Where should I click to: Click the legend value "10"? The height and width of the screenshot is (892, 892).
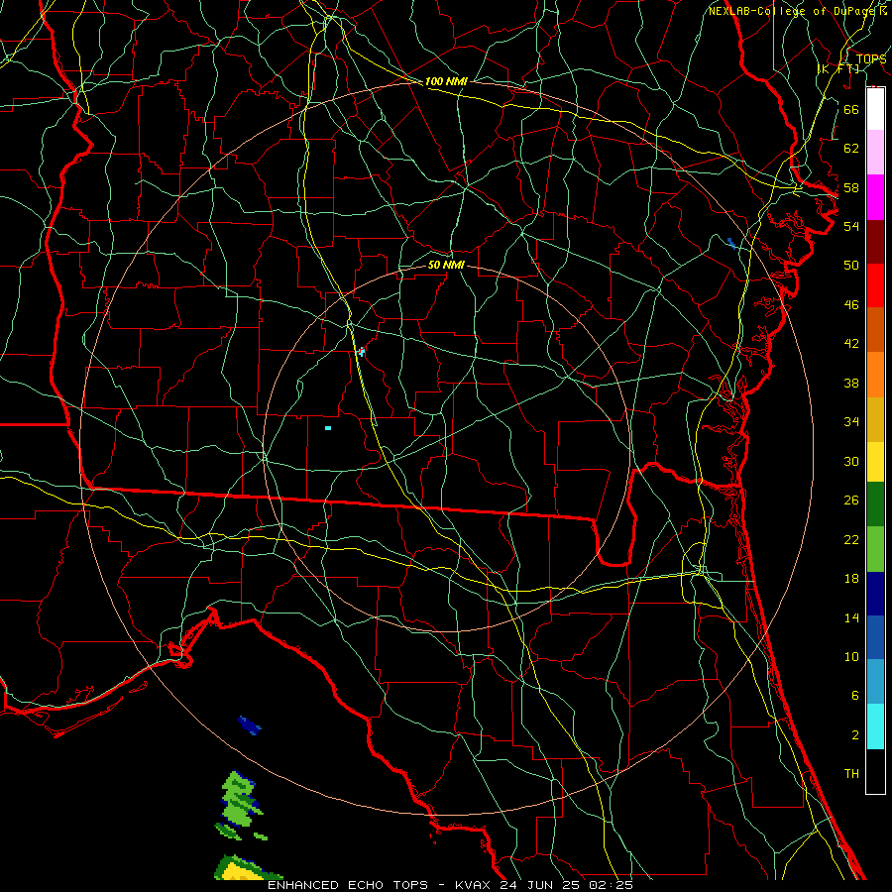[851, 657]
